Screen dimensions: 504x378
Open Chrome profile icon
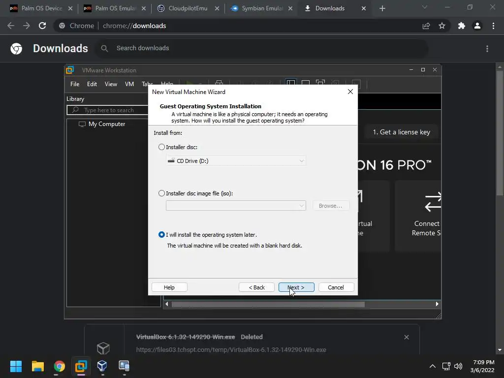pos(477,26)
